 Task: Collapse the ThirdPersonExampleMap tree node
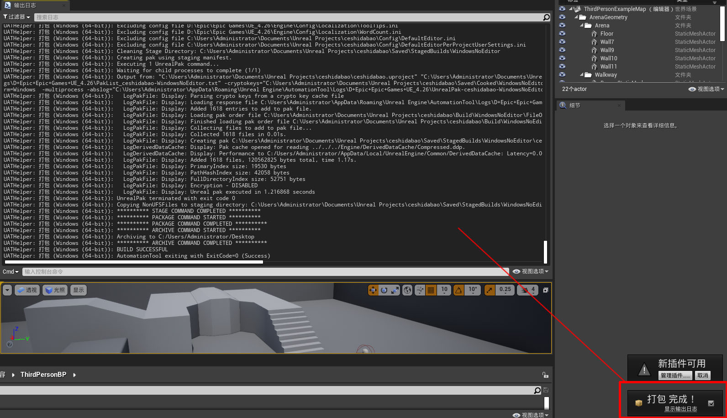pyautogui.click(x=571, y=9)
